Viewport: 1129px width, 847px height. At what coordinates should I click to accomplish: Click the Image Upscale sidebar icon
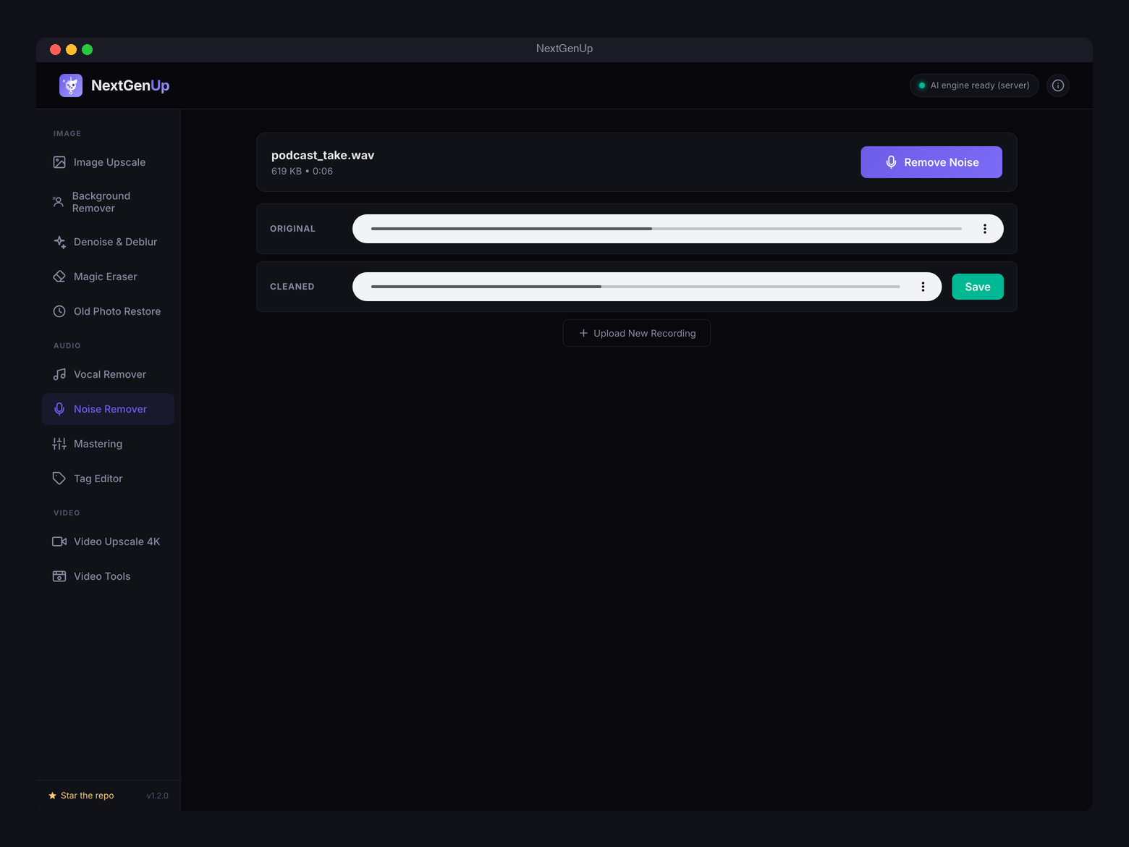coord(59,162)
